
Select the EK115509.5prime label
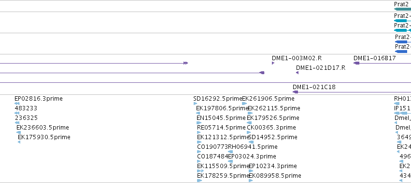click(x=223, y=166)
